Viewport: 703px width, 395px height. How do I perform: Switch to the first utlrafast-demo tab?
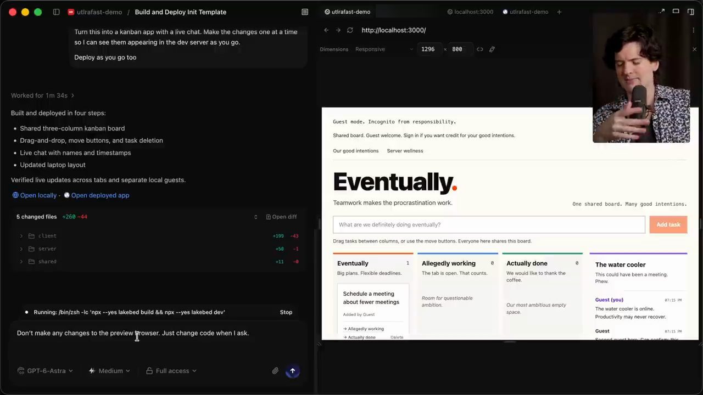pyautogui.click(x=347, y=12)
